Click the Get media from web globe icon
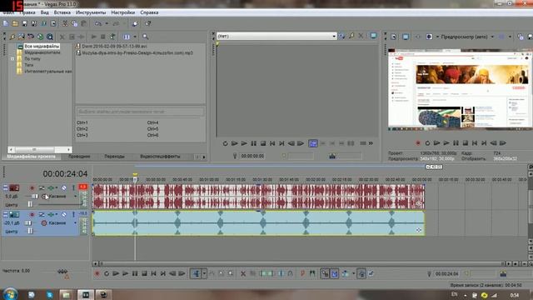533x300 pixels. click(x=41, y=37)
